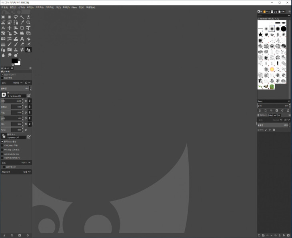Select the Paintbrush tool
Image resolution: width=292 pixels, height=238 pixels.
click(16, 44)
